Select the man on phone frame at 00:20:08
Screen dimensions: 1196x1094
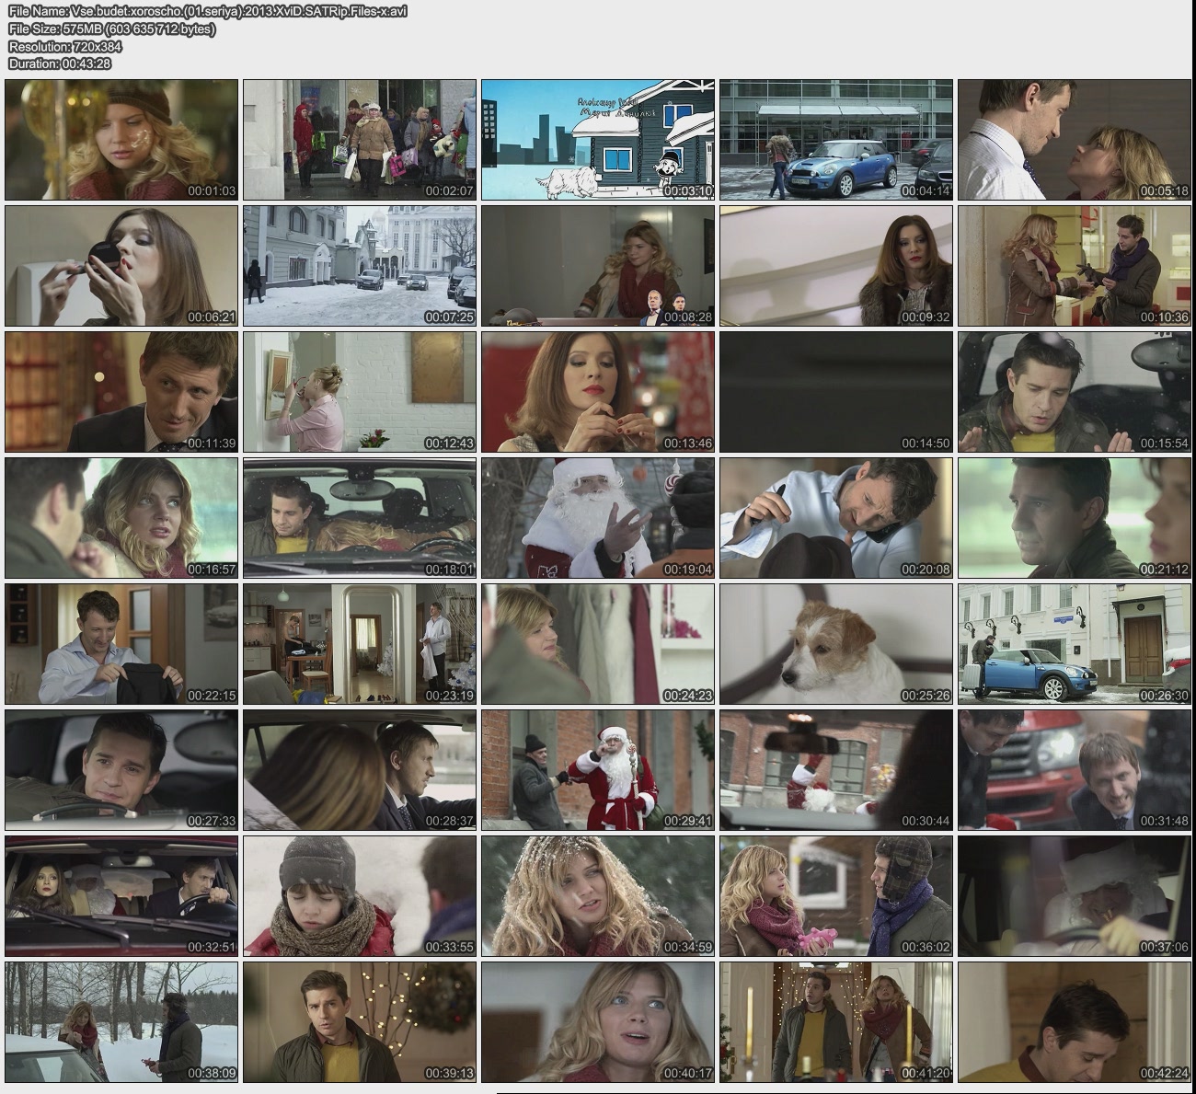point(835,518)
